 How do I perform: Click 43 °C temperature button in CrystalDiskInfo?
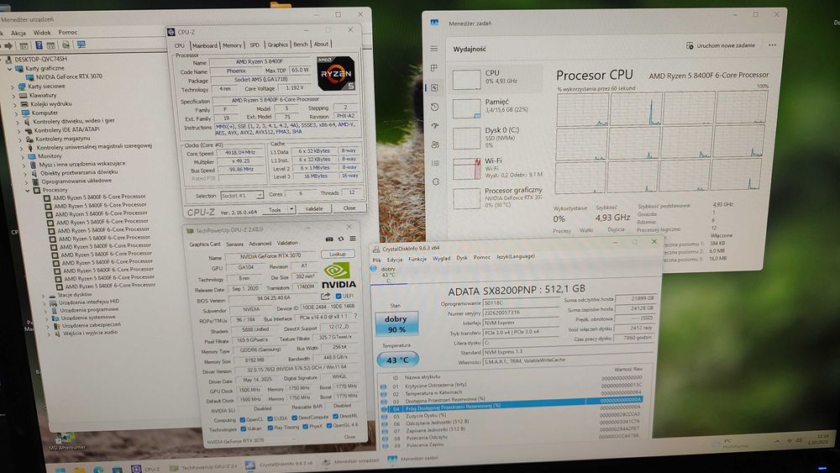(397, 360)
